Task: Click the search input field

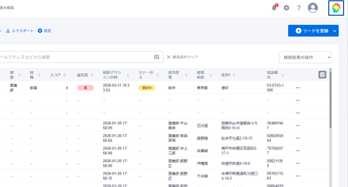Action: click(x=76, y=57)
